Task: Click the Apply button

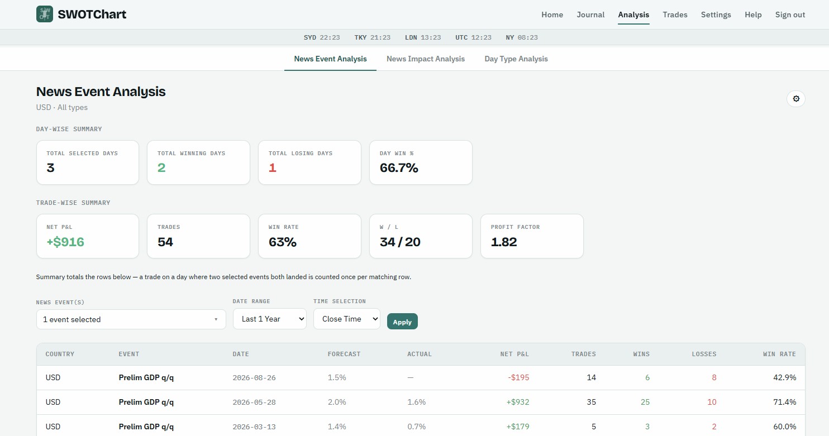Action: pos(402,322)
